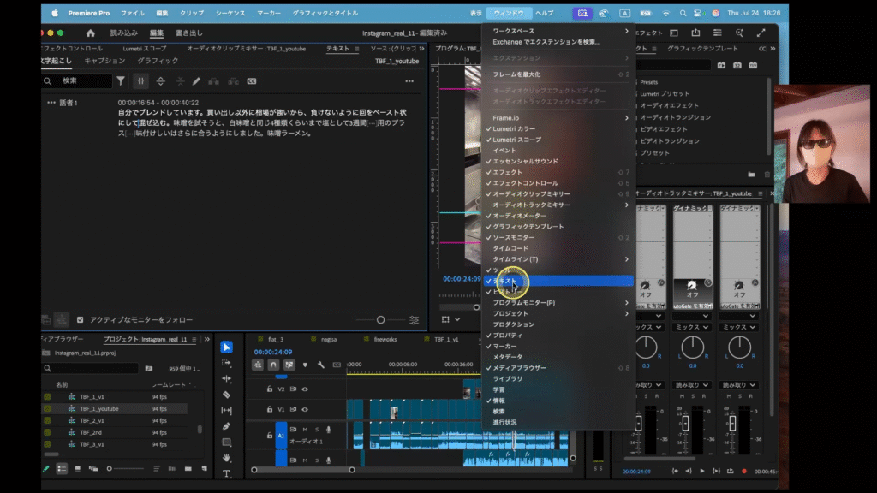Image resolution: width=877 pixels, height=493 pixels.
Task: Add a marker in the timeline
Action: [305, 365]
